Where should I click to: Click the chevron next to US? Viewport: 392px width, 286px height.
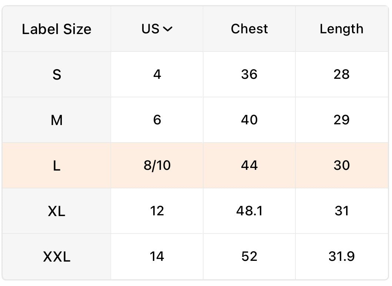pyautogui.click(x=168, y=29)
